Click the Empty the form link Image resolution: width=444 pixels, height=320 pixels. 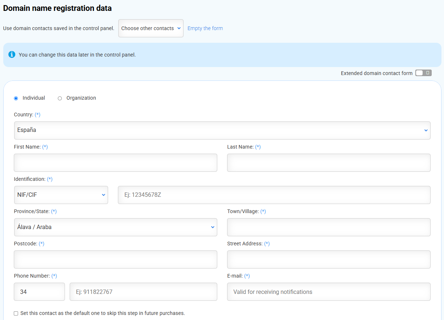pyautogui.click(x=205, y=28)
